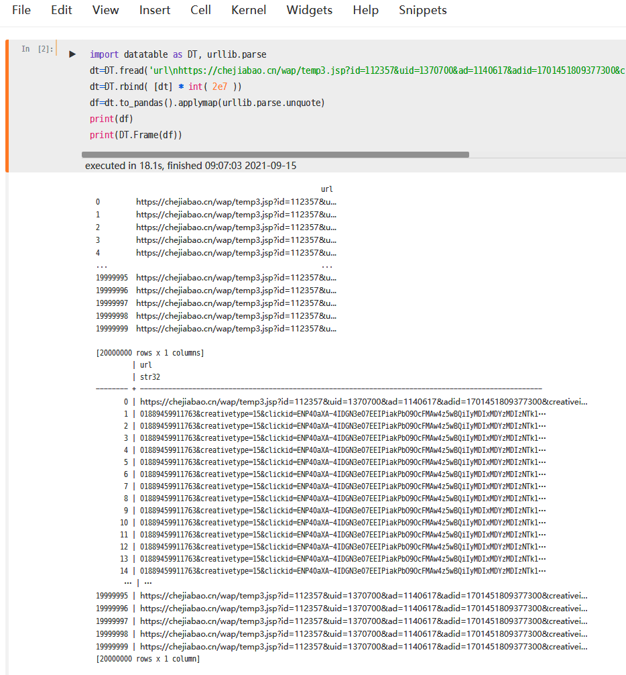626x675 pixels.
Task: Click the DT.fread code line
Action: [x=357, y=70]
